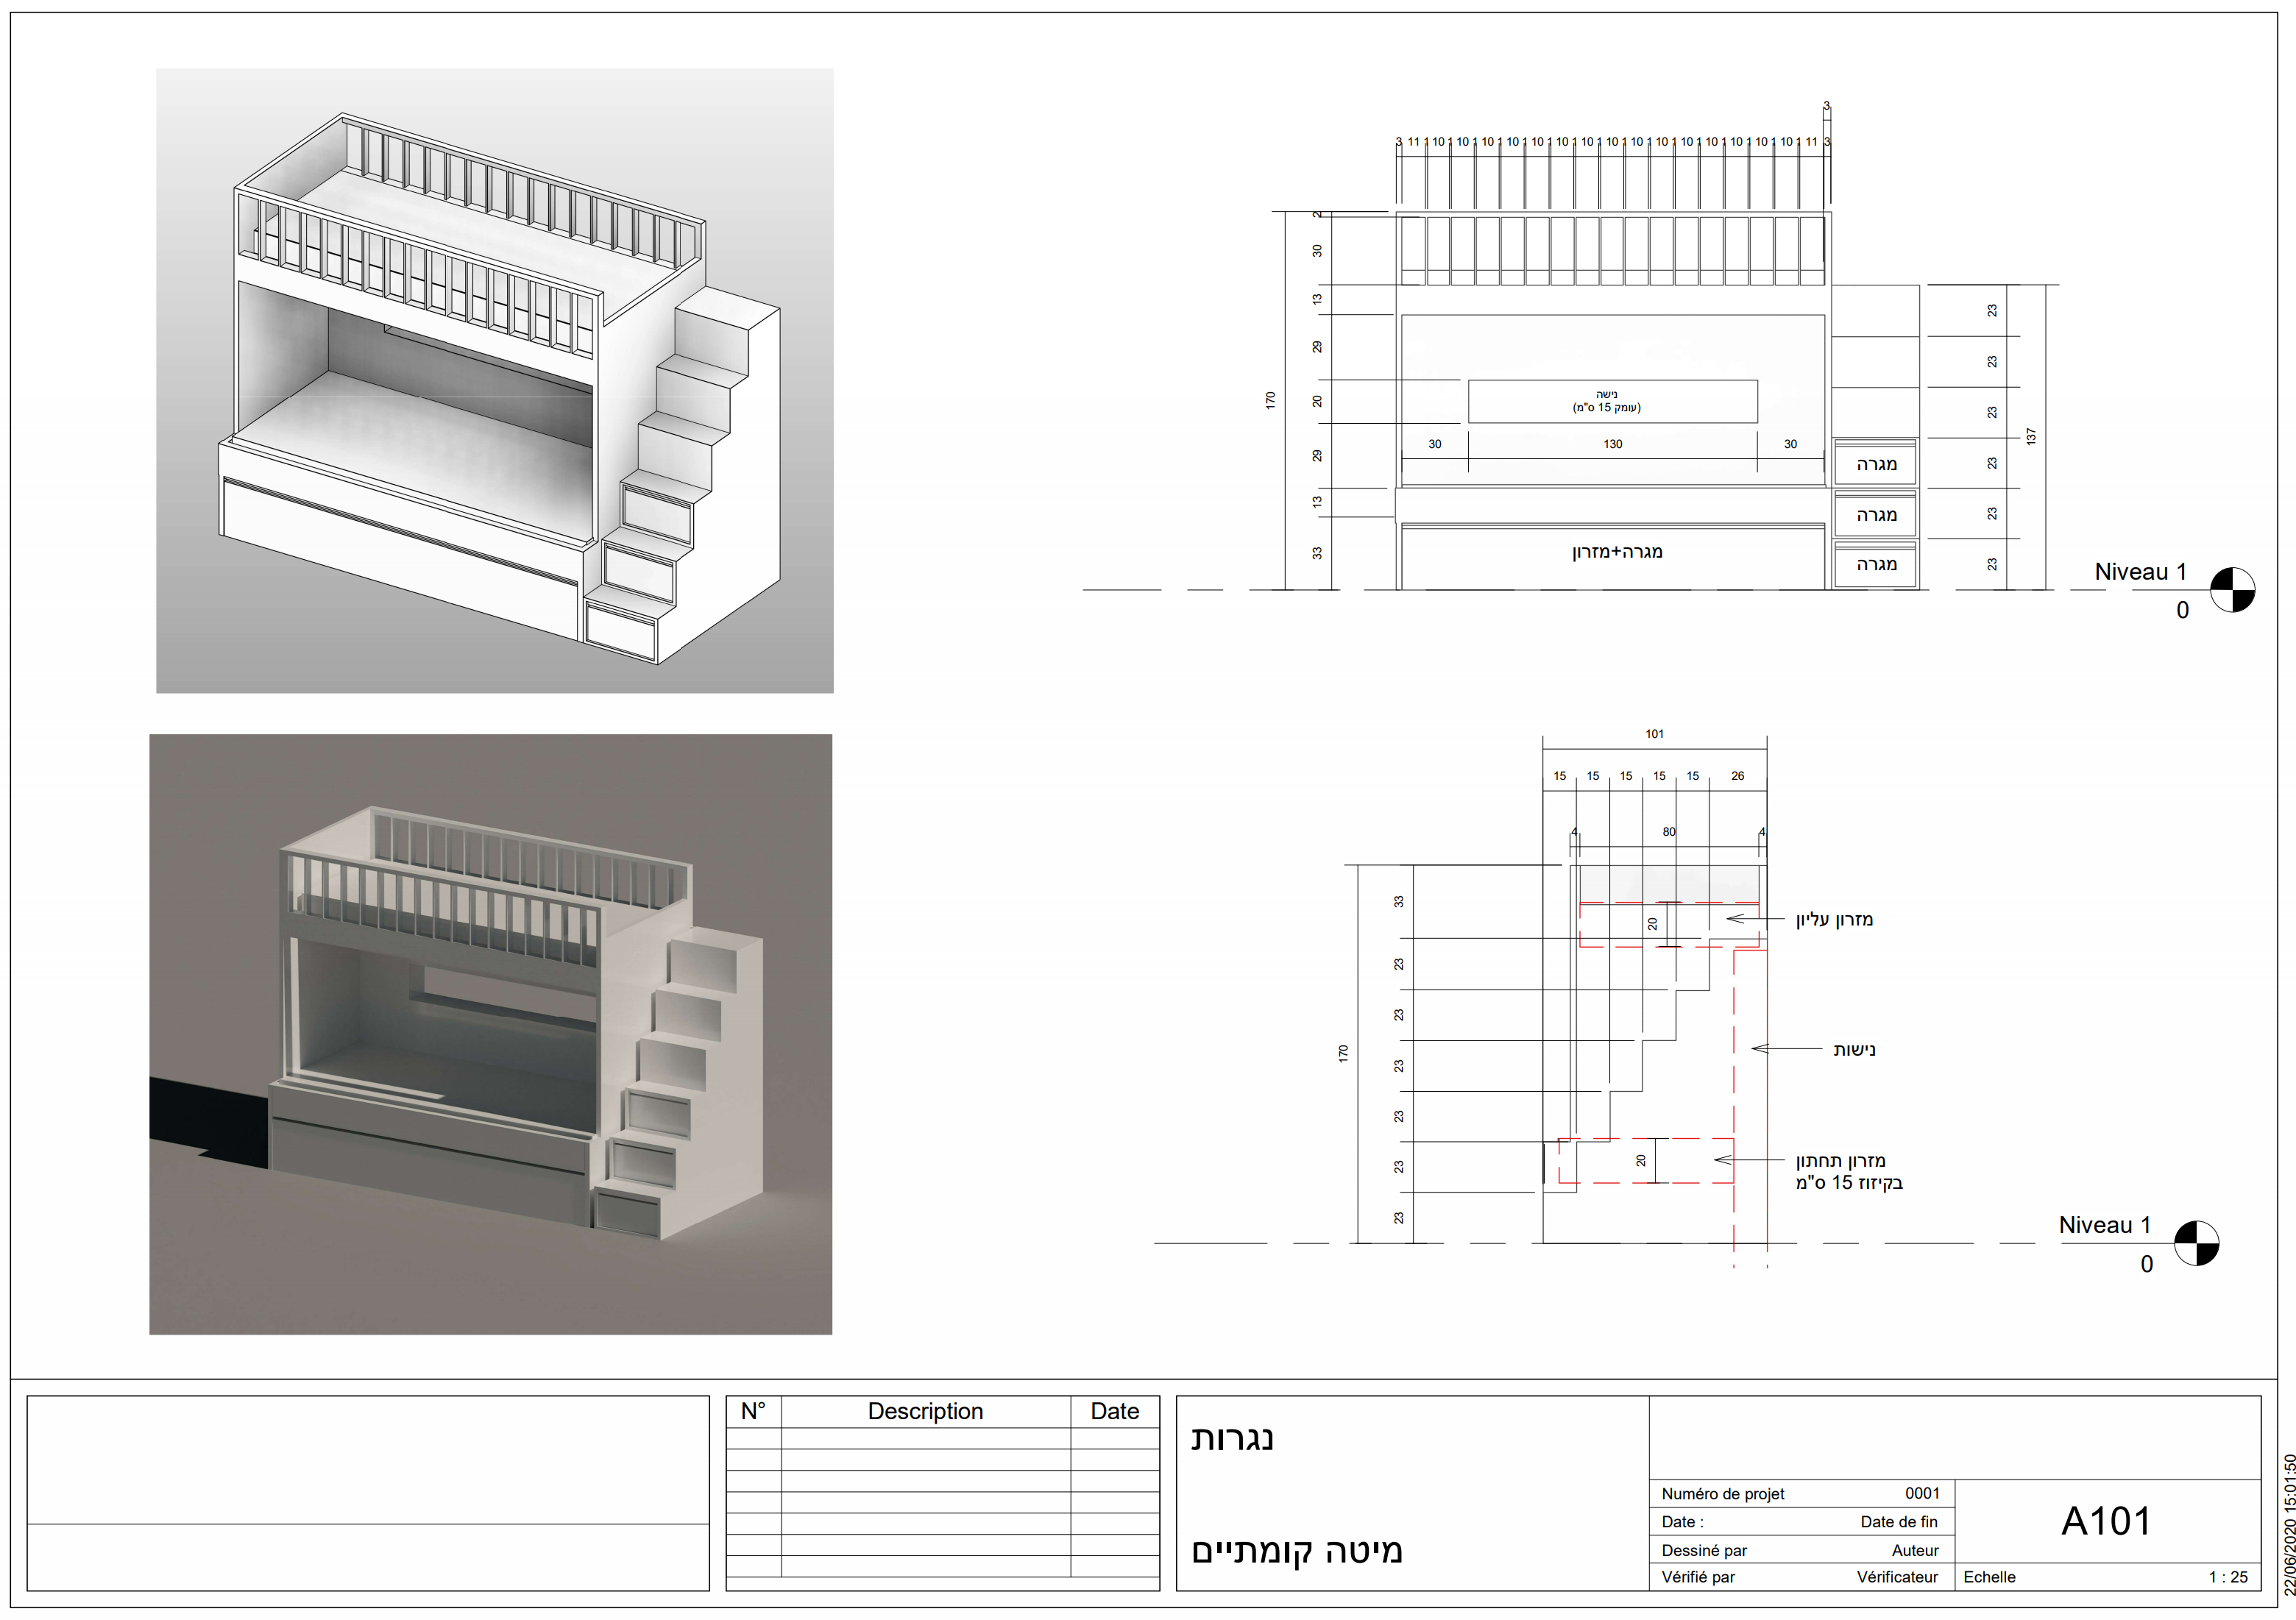Select the 101 overall width dimension
The image size is (2296, 1620).
click(1654, 734)
